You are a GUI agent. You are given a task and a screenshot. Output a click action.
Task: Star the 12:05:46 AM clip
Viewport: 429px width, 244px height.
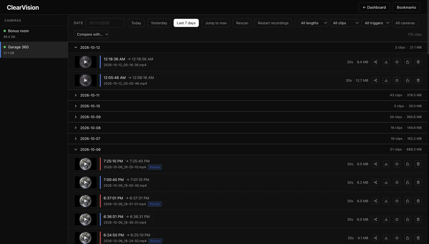pyautogui.click(x=397, y=80)
